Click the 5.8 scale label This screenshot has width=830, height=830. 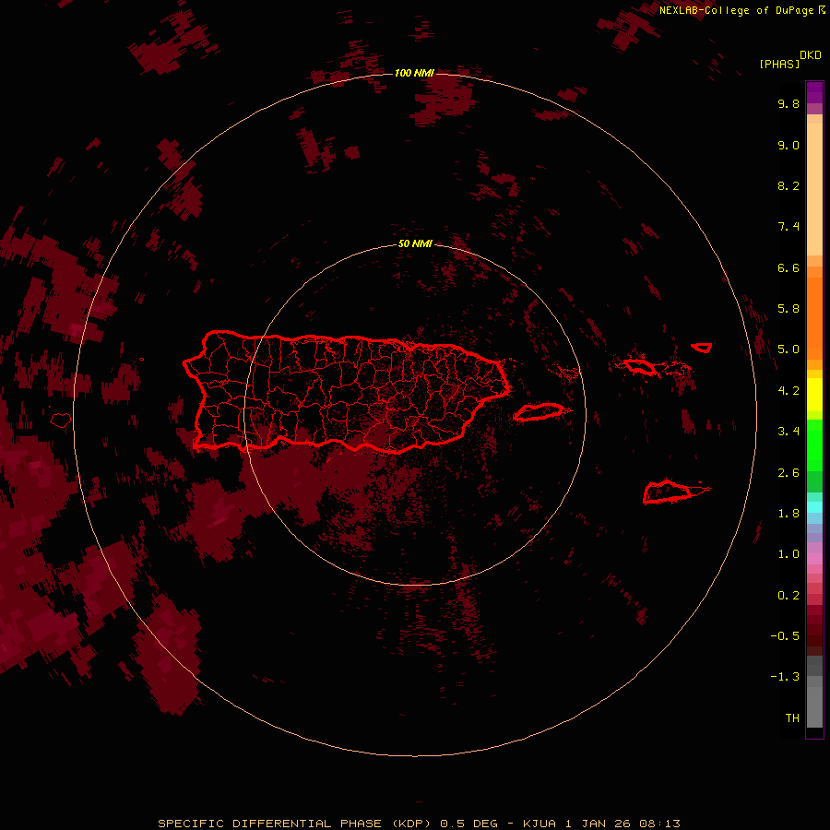(788, 309)
